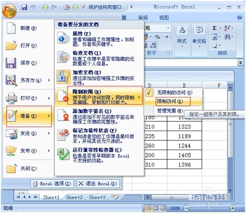The width and height of the screenshot is (246, 213).
Task: Click the round Office button
Action: click(9, 11)
